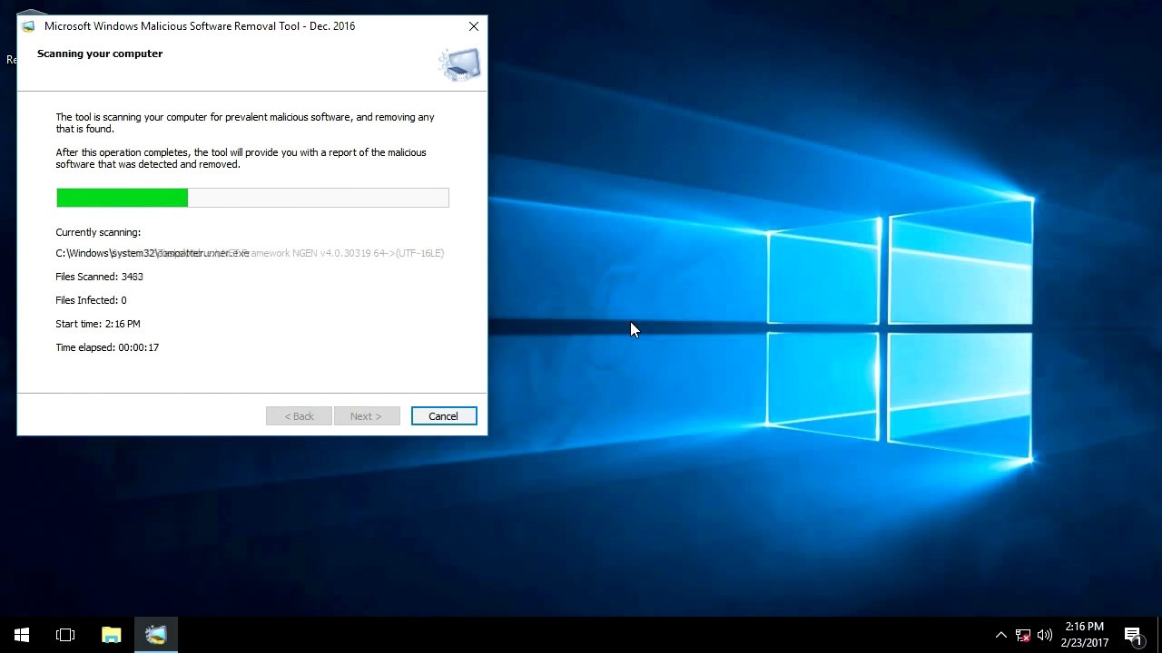The image size is (1162, 653).
Task: Select the 'Currently scanning:' label
Action: pos(98,232)
